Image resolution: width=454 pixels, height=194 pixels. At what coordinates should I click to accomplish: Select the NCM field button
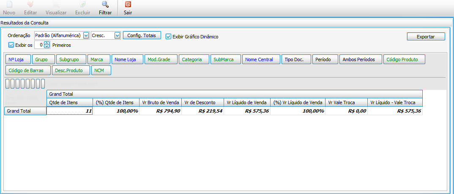[x=101, y=70]
